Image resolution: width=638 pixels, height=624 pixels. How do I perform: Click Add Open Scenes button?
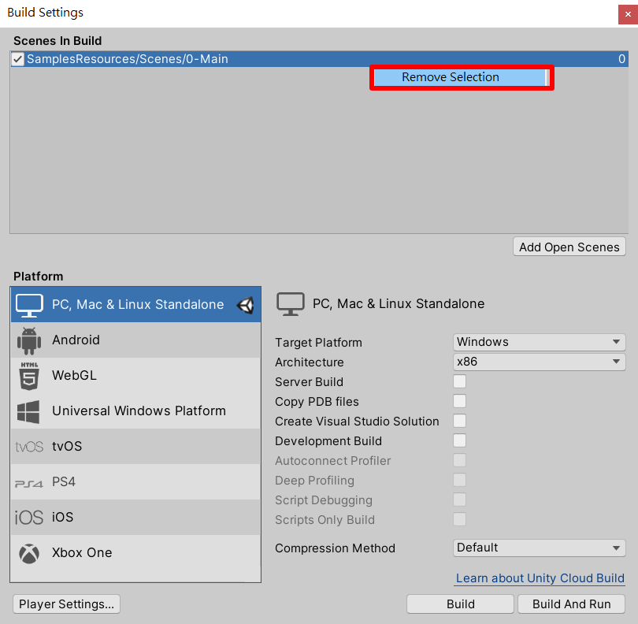tap(569, 247)
